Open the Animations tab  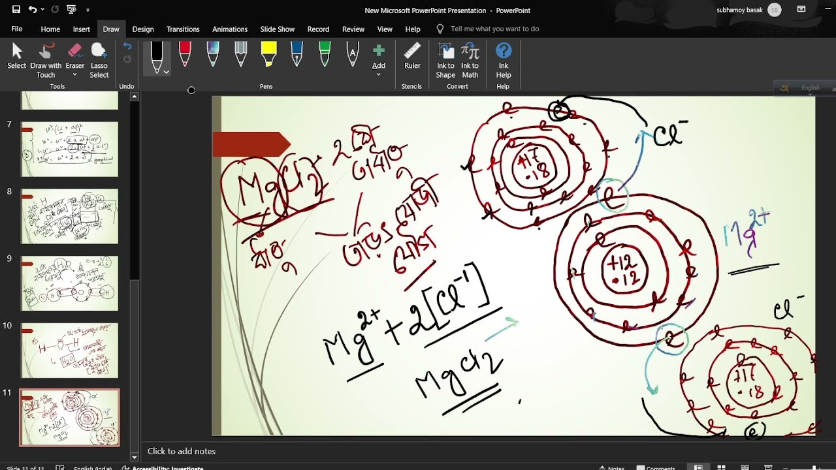[230, 29]
